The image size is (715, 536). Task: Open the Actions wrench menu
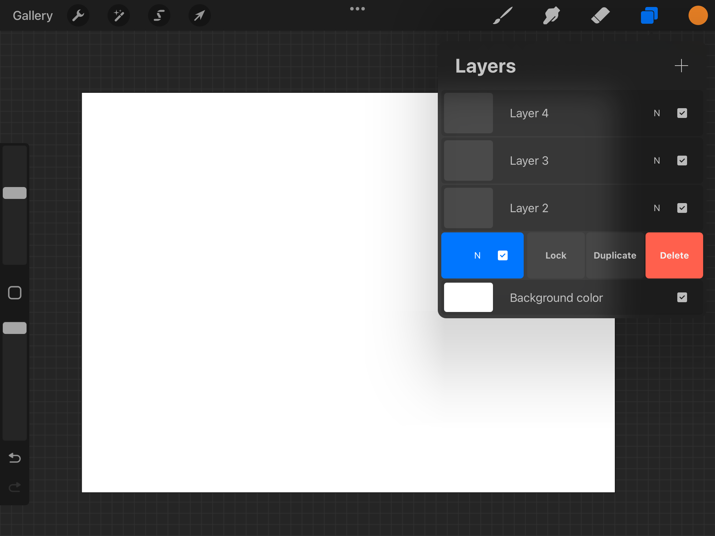(x=78, y=16)
